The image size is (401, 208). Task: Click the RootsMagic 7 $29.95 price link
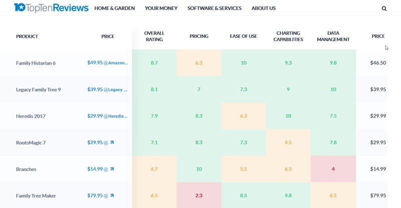pyautogui.click(x=95, y=142)
